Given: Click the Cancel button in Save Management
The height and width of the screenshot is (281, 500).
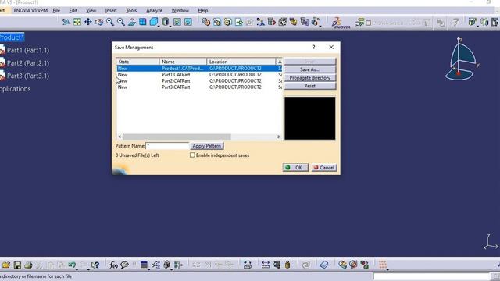Looking at the screenshot, I should [323, 168].
